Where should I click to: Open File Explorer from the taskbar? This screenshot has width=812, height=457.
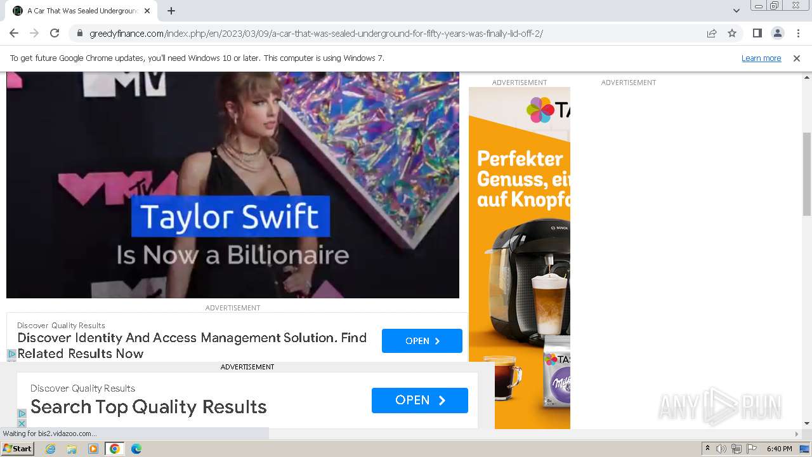[x=72, y=449]
